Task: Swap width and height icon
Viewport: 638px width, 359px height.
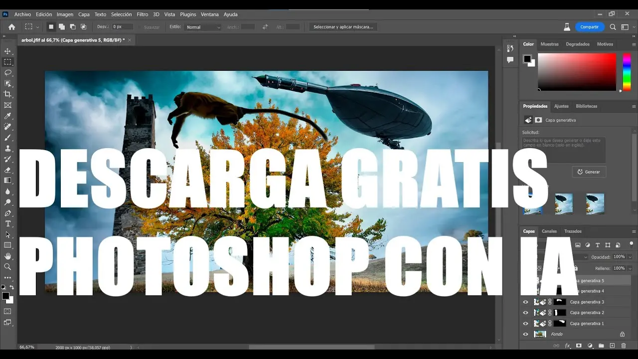Action: (x=265, y=27)
